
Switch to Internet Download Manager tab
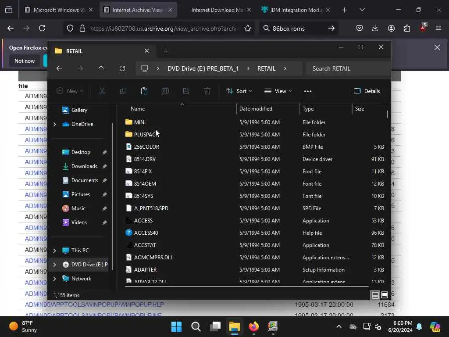point(219,10)
